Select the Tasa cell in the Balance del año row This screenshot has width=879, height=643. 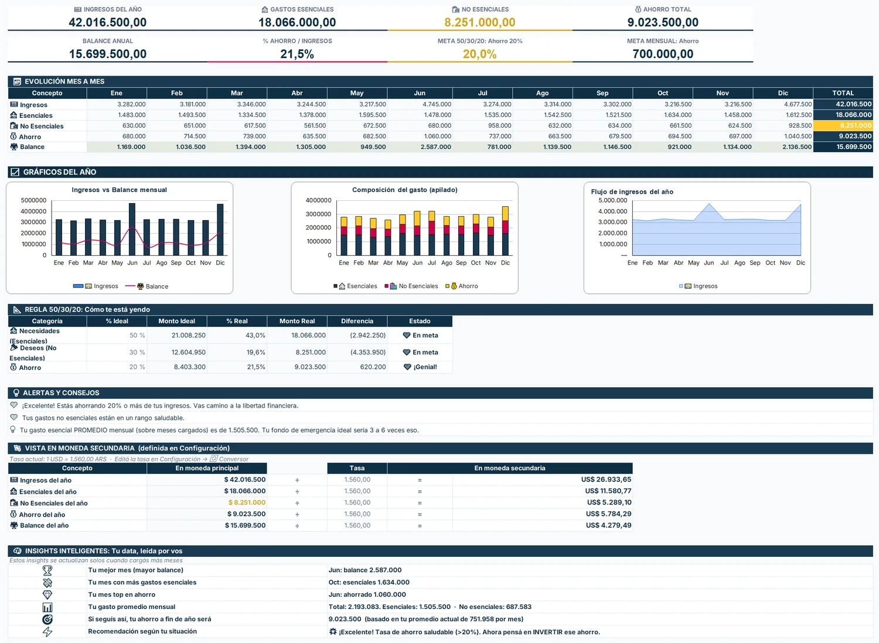tap(357, 526)
